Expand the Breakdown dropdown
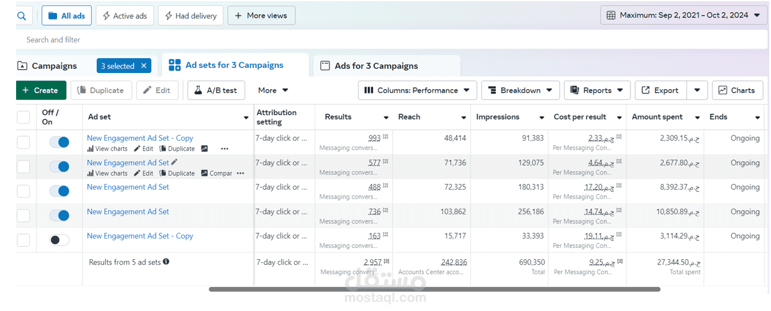 pyautogui.click(x=520, y=90)
